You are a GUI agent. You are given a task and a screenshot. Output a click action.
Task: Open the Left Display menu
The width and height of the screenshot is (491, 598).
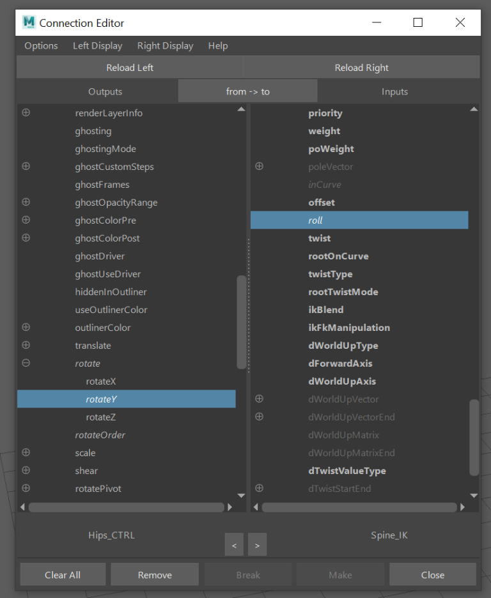click(97, 46)
